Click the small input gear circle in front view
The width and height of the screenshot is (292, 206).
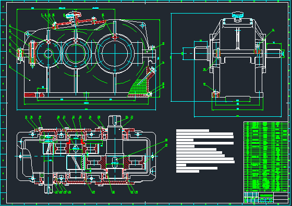48,54
